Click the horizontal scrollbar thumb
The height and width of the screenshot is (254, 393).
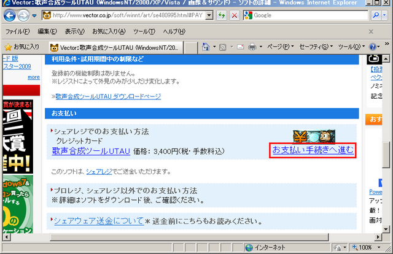189,237
